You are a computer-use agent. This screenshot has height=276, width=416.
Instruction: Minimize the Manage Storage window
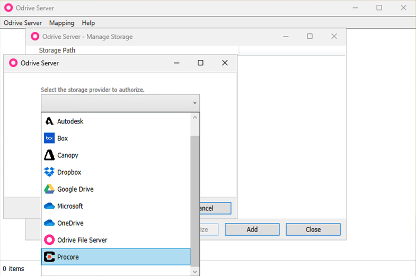click(286, 37)
